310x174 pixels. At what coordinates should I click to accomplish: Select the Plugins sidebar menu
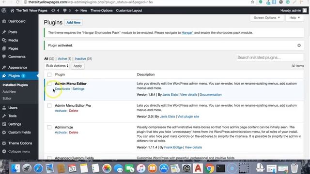(x=14, y=76)
